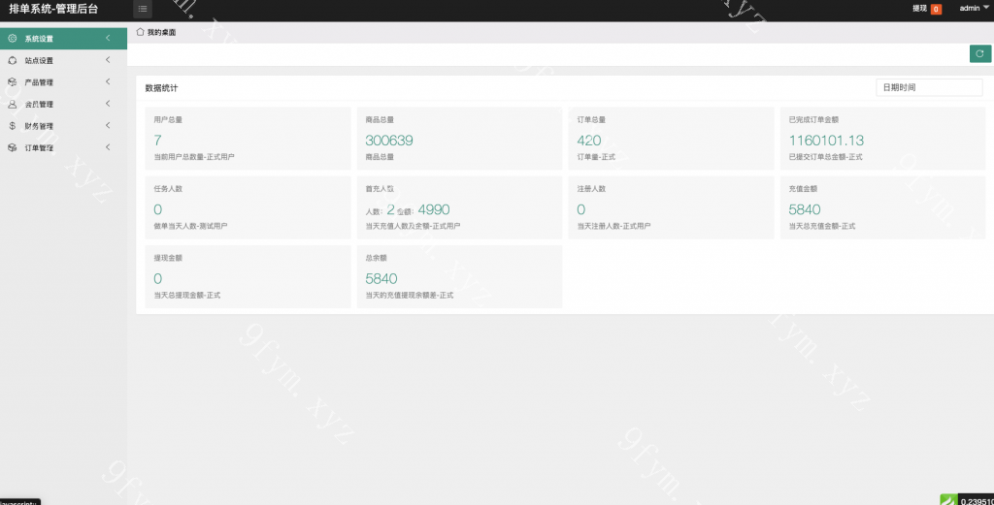Click the home icon beside 我的桌面
Screen dimensions: 994x505
click(140, 32)
